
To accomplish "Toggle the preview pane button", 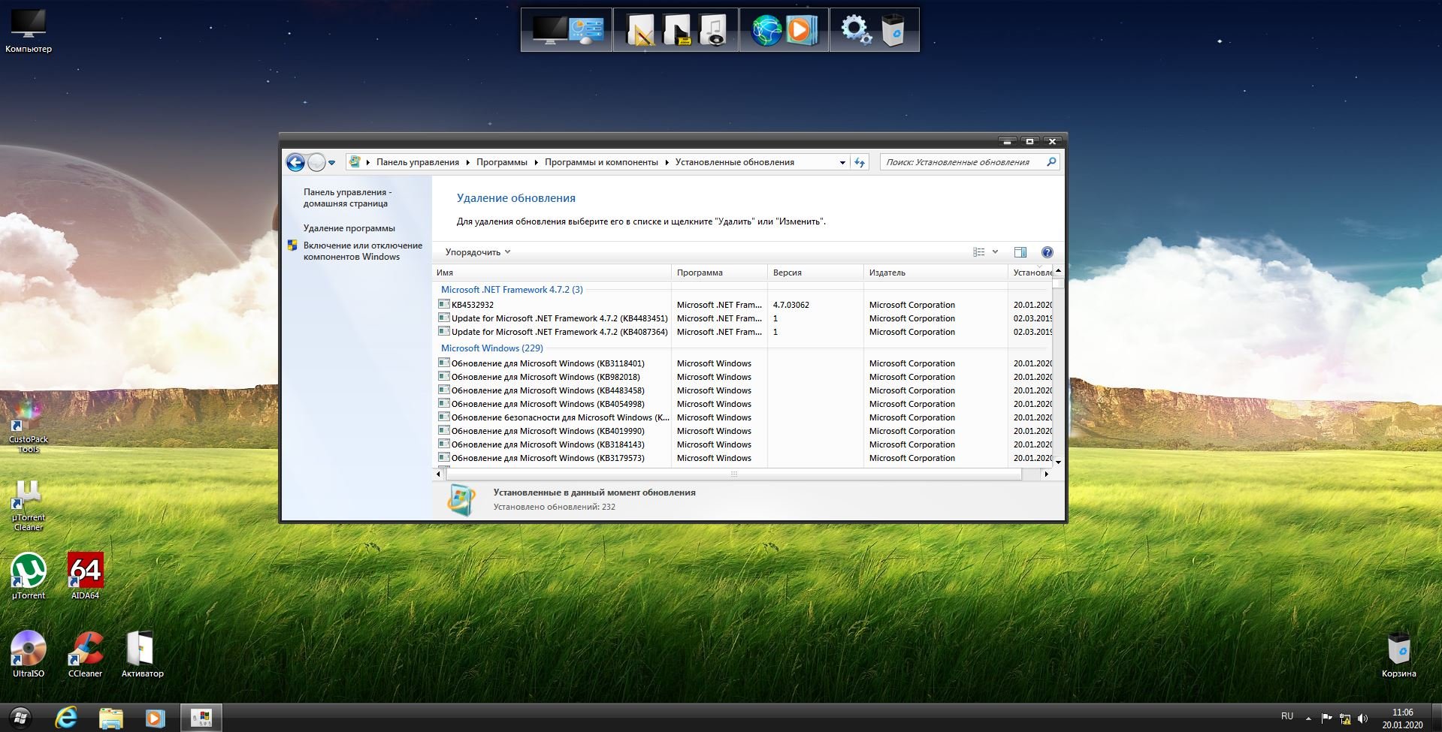I will (x=1020, y=252).
